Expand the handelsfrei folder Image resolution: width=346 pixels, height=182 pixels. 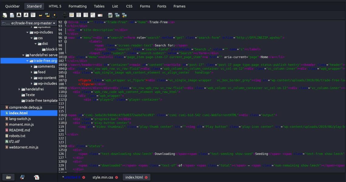[19, 89]
